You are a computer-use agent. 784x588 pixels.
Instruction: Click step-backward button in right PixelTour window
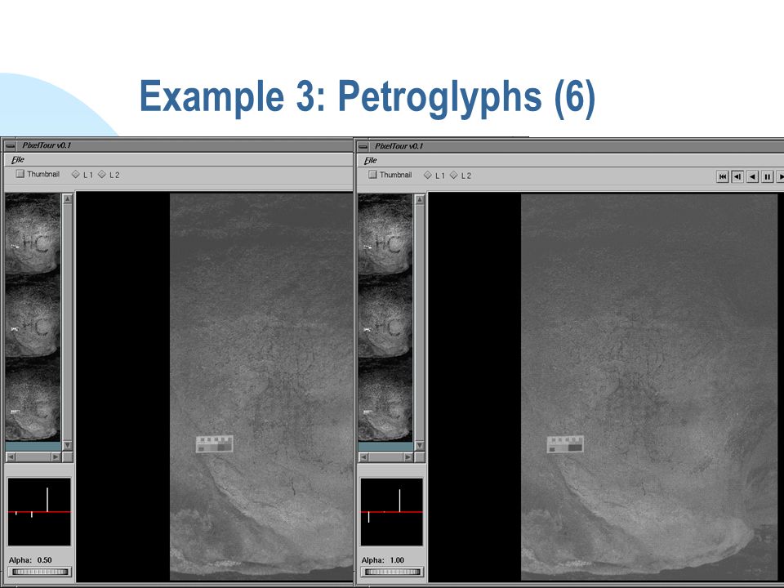pyautogui.click(x=737, y=176)
